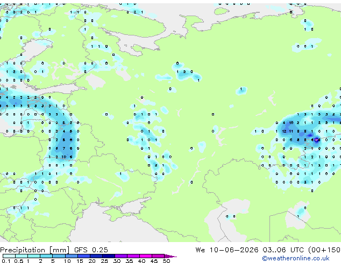Pick the 5–10 mm light blue legend swatch
This screenshot has width=341, height=263.
[59, 256]
